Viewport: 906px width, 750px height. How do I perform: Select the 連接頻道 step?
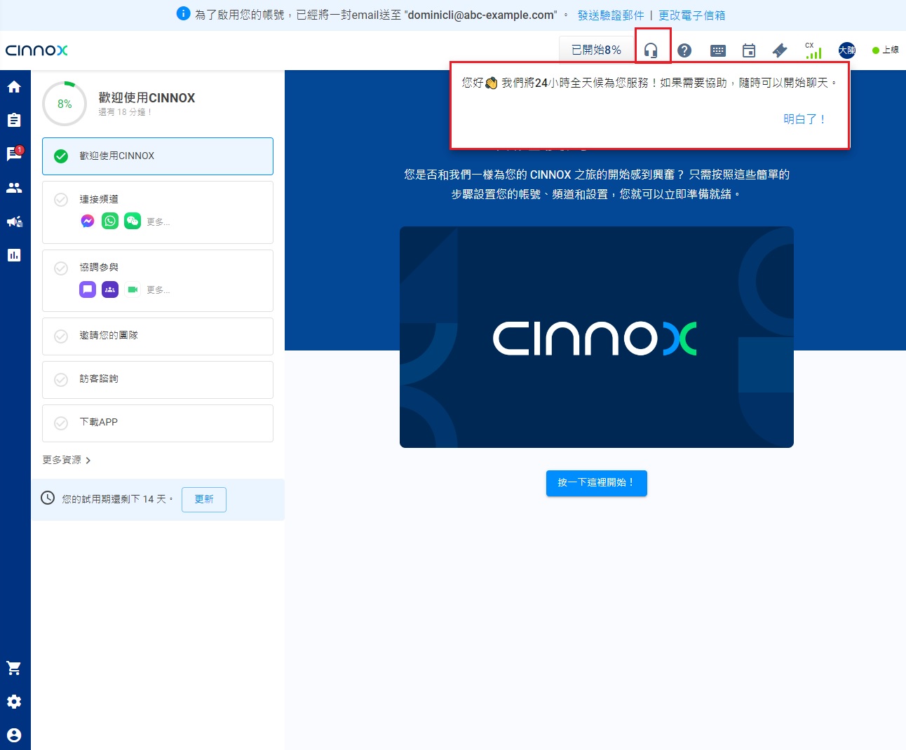(x=158, y=212)
